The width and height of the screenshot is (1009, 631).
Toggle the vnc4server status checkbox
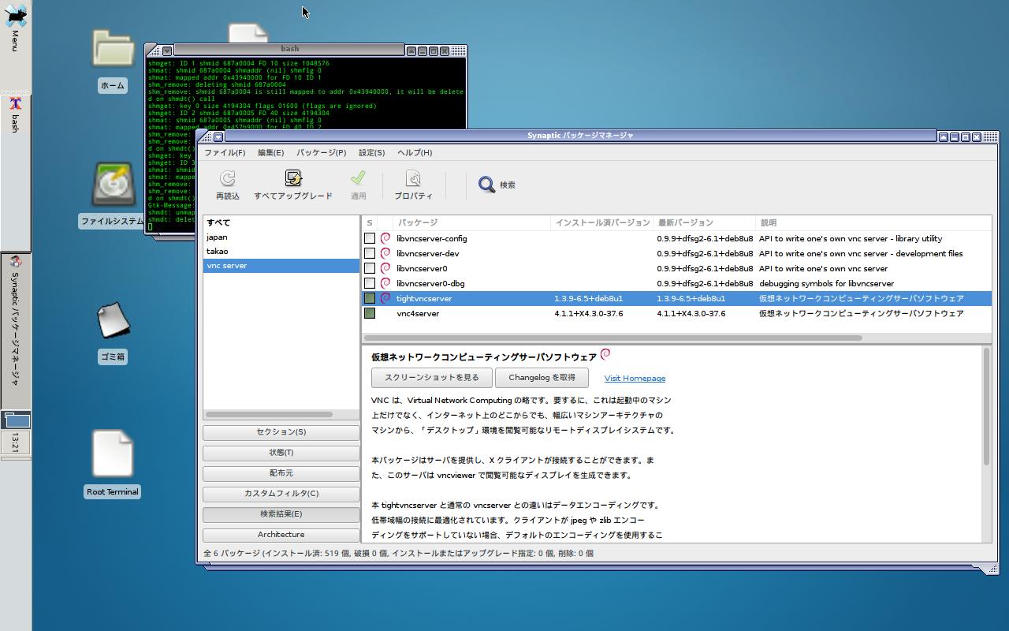(x=370, y=313)
